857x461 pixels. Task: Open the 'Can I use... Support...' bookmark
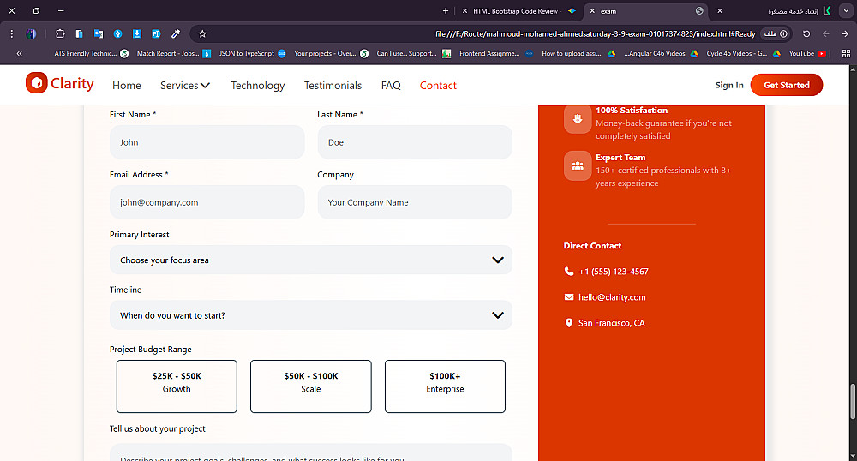(x=414, y=53)
